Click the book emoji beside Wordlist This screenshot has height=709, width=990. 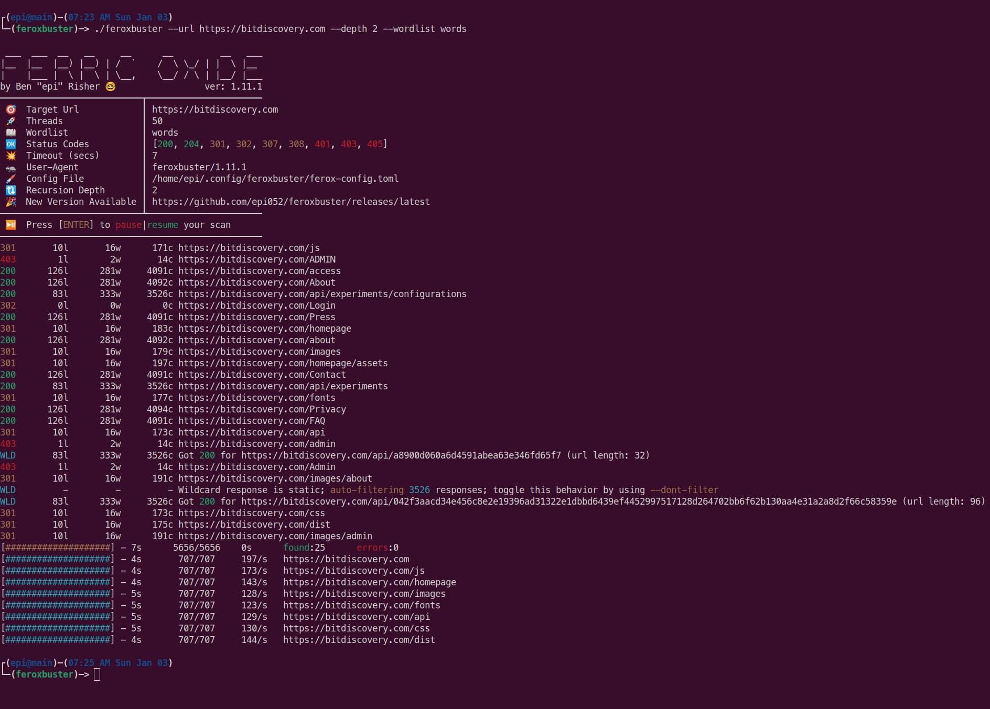tap(10, 133)
